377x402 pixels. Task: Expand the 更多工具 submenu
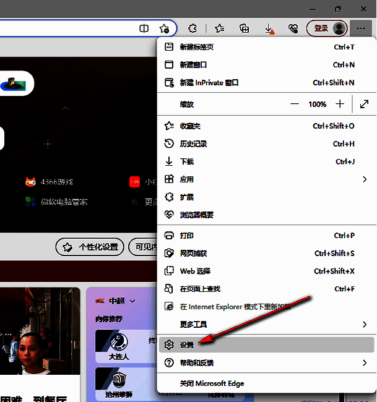pos(266,325)
